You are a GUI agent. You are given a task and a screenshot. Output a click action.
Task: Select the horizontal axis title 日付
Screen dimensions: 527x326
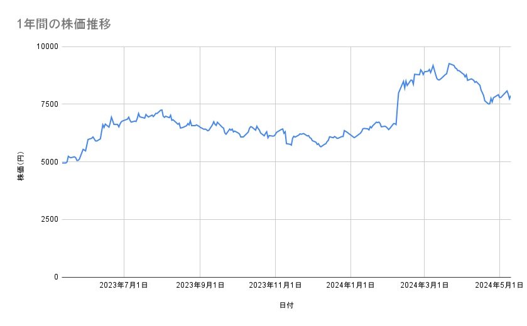coord(286,305)
